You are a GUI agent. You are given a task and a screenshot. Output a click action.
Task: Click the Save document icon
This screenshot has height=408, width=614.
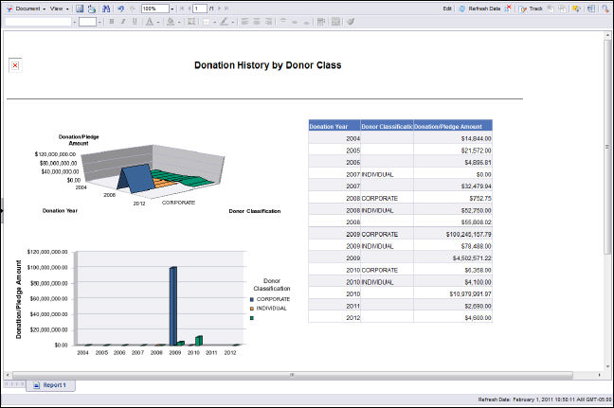tap(80, 8)
